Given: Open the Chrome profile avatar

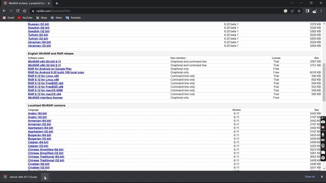Looking at the screenshot, I should [x=314, y=11].
